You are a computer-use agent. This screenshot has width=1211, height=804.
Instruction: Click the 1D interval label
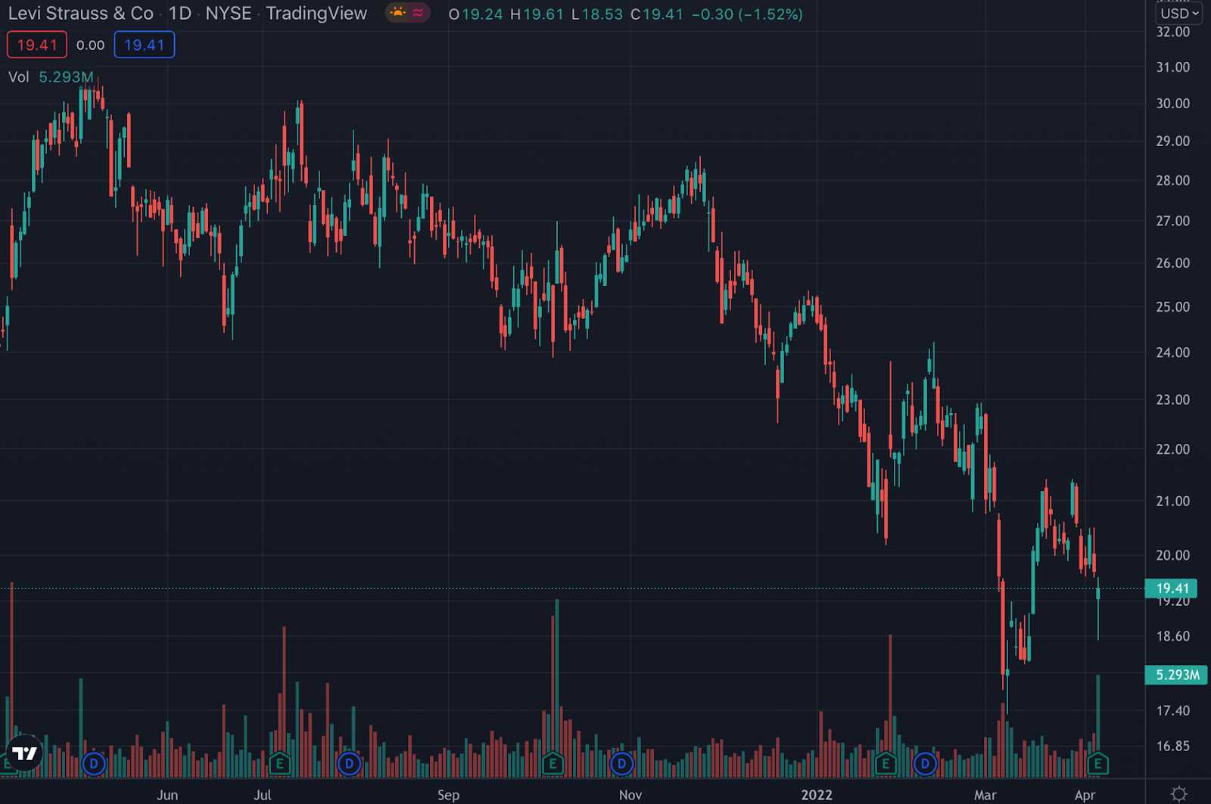point(180,14)
